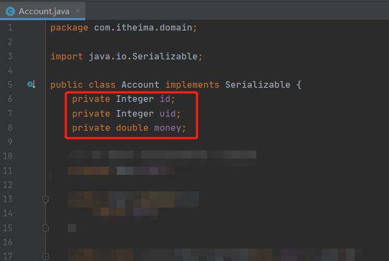Click 'com.itheima.domain' package name
Screen dimensions: 389x261
tap(143, 27)
